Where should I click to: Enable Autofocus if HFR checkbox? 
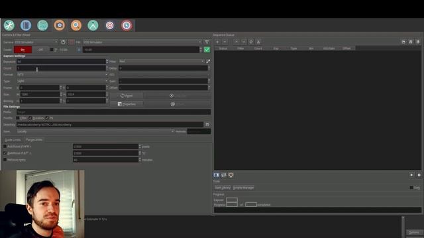(x=5, y=147)
